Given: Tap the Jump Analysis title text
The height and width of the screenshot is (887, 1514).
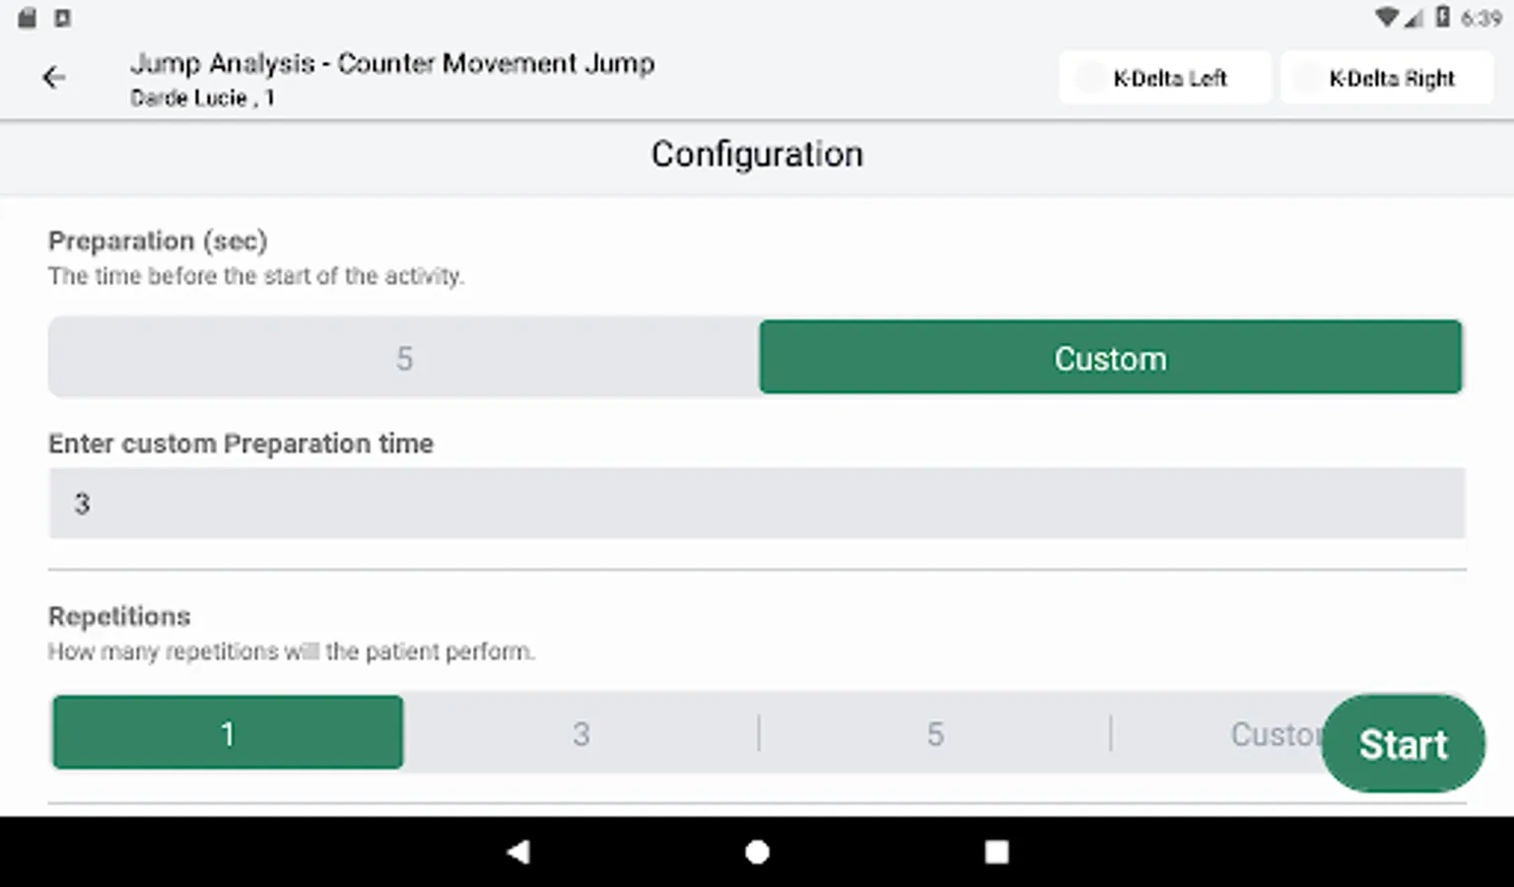Looking at the screenshot, I should click(392, 64).
